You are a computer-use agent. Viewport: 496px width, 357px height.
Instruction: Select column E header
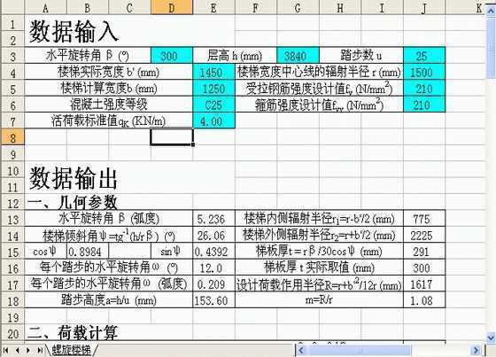213,8
